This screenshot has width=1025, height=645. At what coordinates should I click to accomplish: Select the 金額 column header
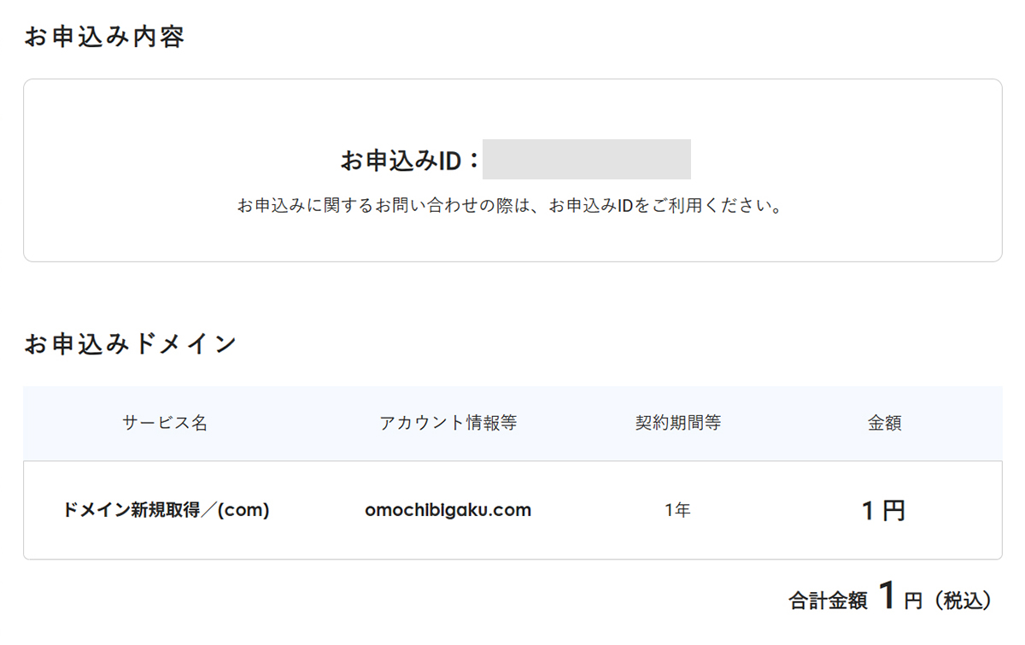pyautogui.click(x=884, y=423)
